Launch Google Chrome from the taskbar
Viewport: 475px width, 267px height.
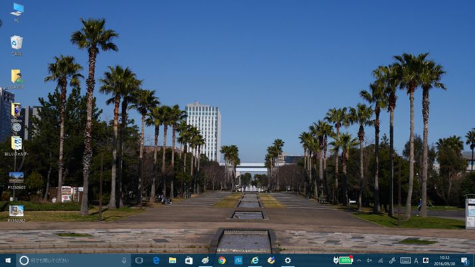222,260
